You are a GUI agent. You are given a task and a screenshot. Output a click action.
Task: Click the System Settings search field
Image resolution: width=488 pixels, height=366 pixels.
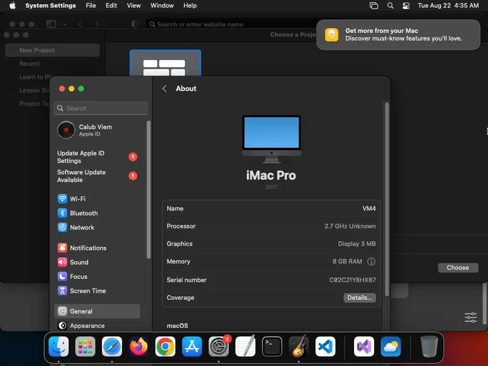pos(101,108)
